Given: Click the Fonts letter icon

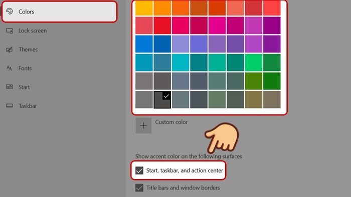Looking at the screenshot, I should tap(9, 68).
